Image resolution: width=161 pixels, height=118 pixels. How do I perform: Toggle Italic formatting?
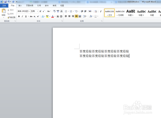pyautogui.click(x=22, y=16)
